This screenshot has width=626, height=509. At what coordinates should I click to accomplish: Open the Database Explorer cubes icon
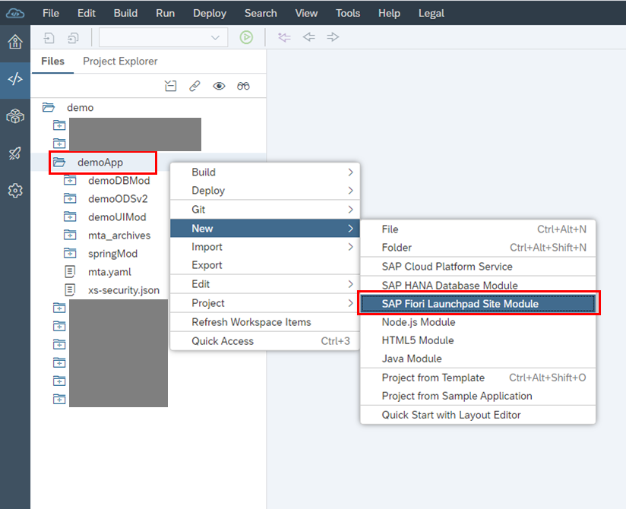[x=15, y=116]
